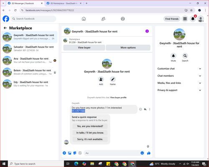
Task: Reply to Gwyneth's message using arrow icon
Action: click(x=145, y=109)
